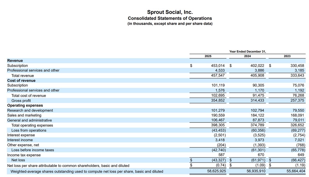Select the 'Consolidated Statements of Operations' heading

pyautogui.click(x=170, y=18)
